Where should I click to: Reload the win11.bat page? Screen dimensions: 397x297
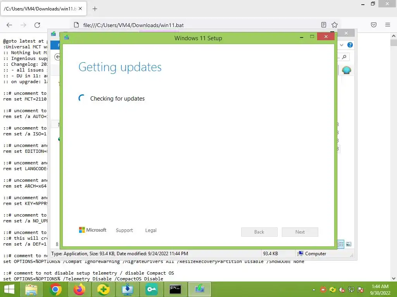click(x=37, y=25)
